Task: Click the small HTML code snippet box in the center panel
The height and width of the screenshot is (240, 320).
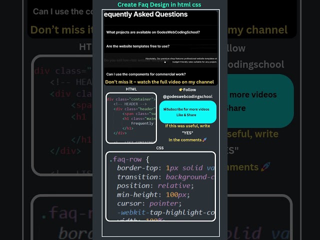Action: tap(131, 118)
